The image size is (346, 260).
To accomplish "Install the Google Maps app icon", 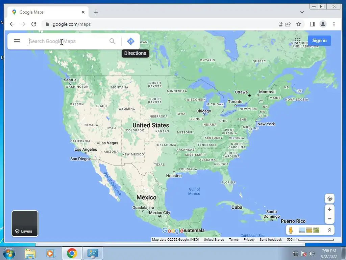I will point(280,24).
